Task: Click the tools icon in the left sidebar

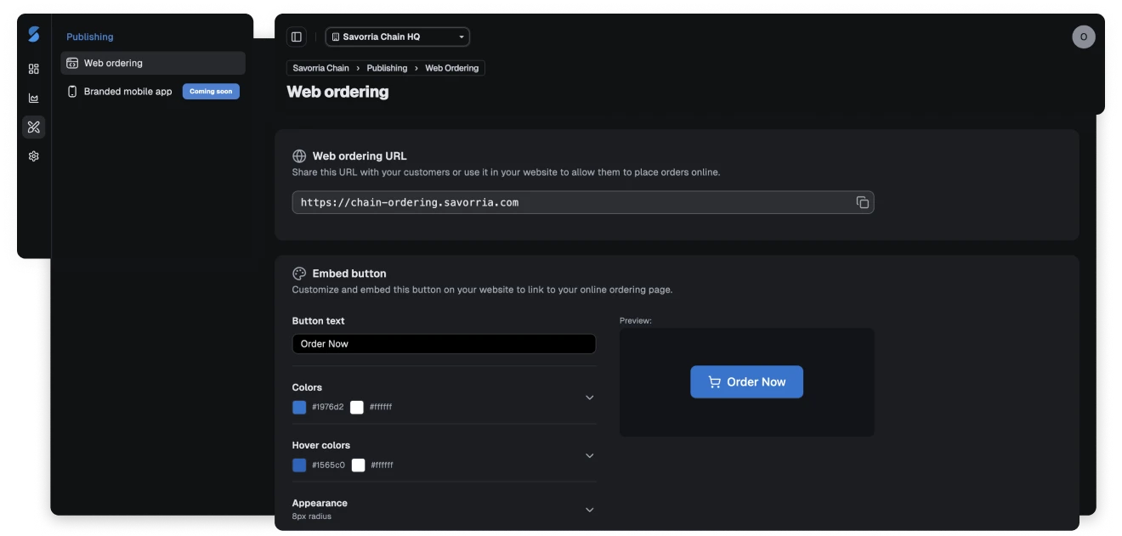Action: point(33,127)
